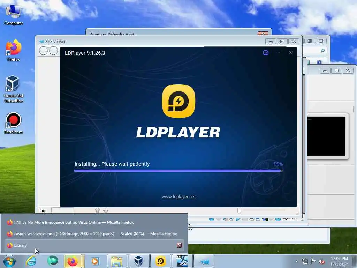Click the XPS Viewer back navigation button
This screenshot has height=268, width=357.
click(43, 51)
